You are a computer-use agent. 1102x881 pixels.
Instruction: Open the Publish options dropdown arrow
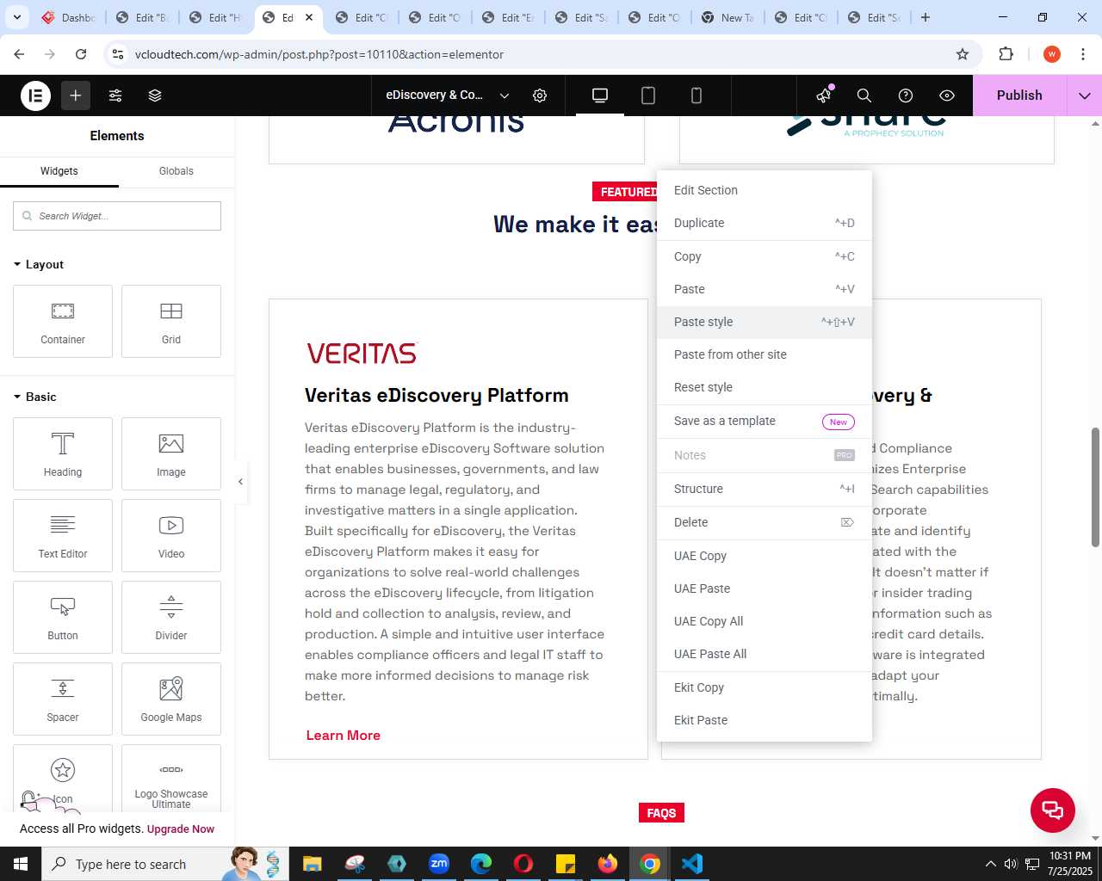(1084, 95)
